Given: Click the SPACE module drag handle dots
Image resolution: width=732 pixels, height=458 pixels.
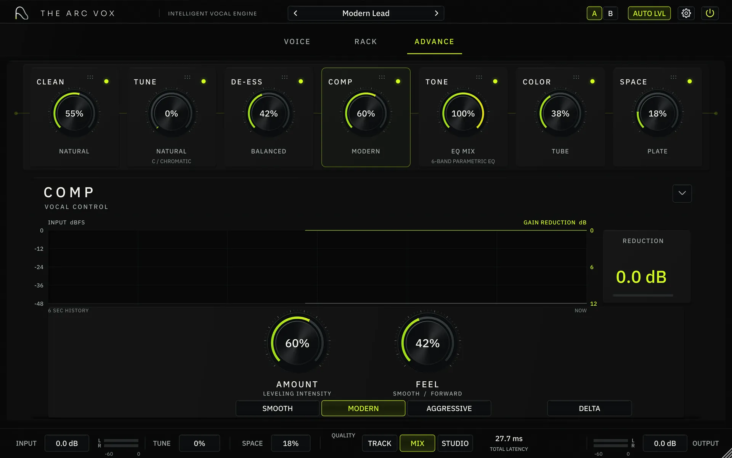Looking at the screenshot, I should (x=673, y=77).
